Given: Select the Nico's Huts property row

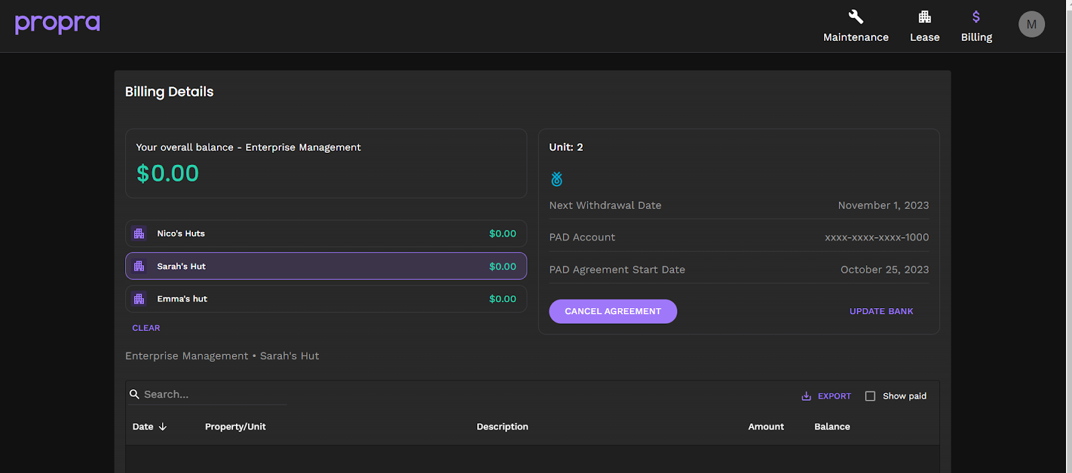Looking at the screenshot, I should 326,234.
